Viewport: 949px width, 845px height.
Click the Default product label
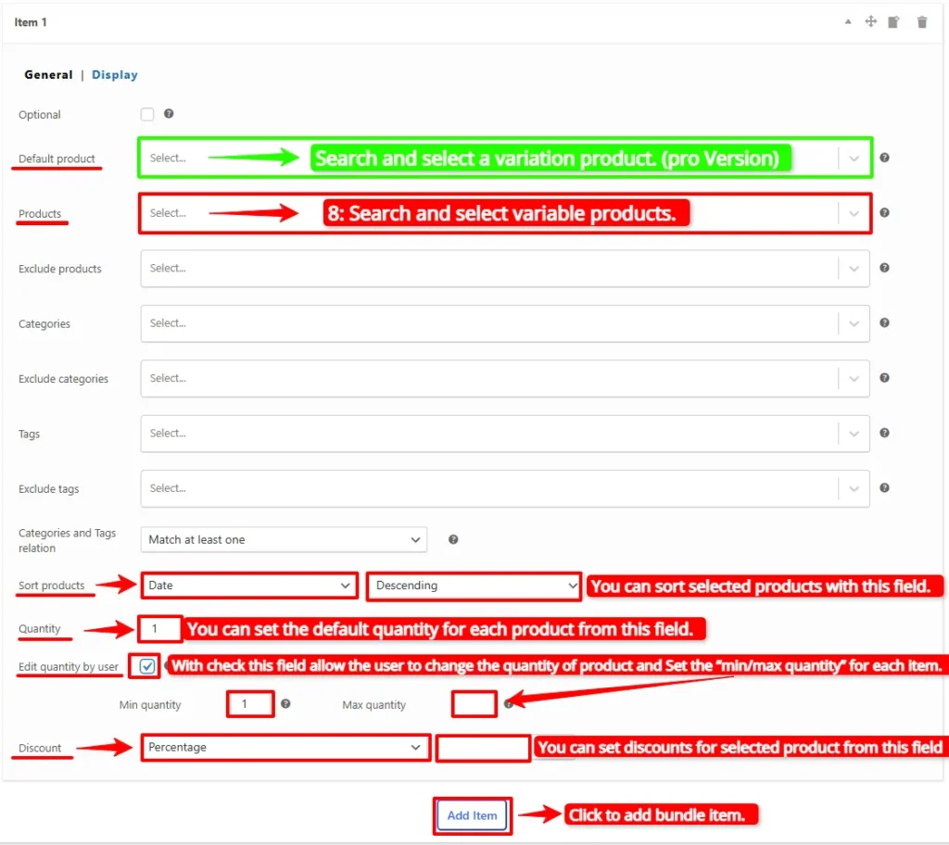(x=57, y=158)
